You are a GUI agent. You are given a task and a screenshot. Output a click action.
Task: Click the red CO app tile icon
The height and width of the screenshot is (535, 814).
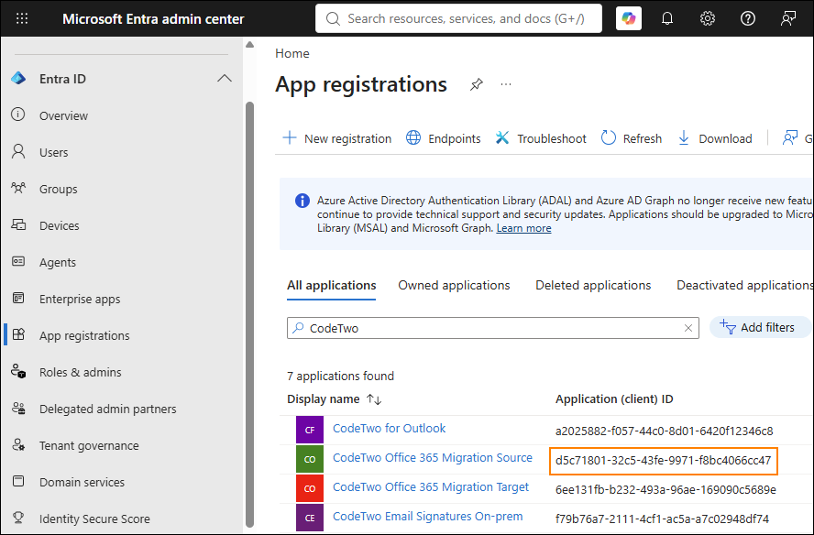pos(310,488)
